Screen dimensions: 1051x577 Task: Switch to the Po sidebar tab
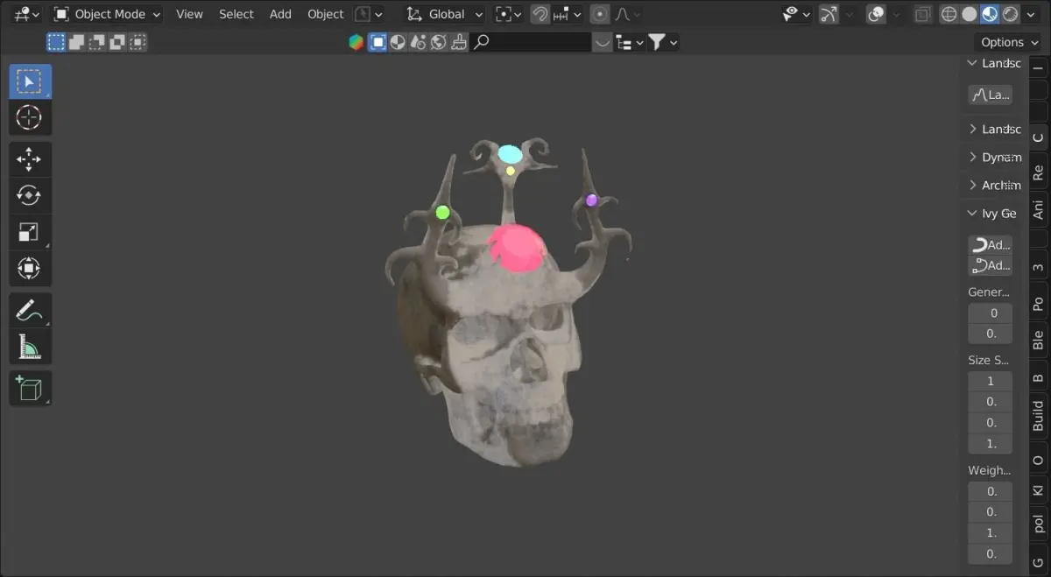[1039, 304]
